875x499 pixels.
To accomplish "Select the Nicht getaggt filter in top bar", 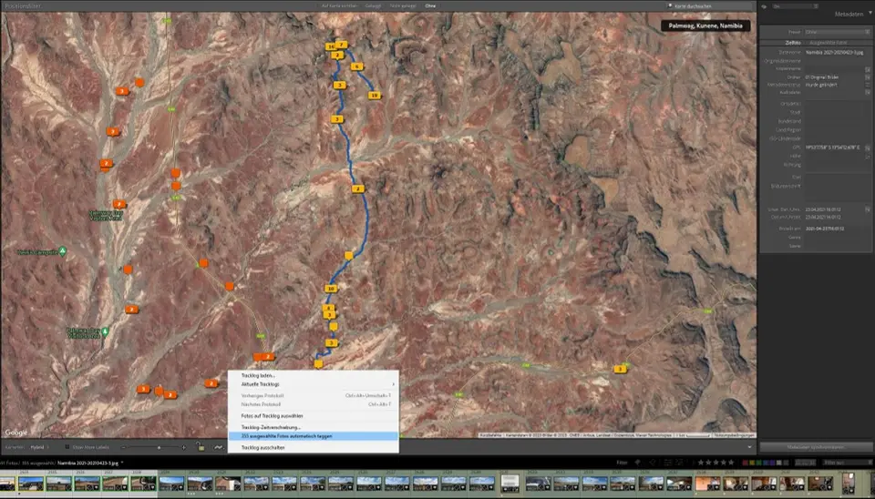I will (402, 5).
